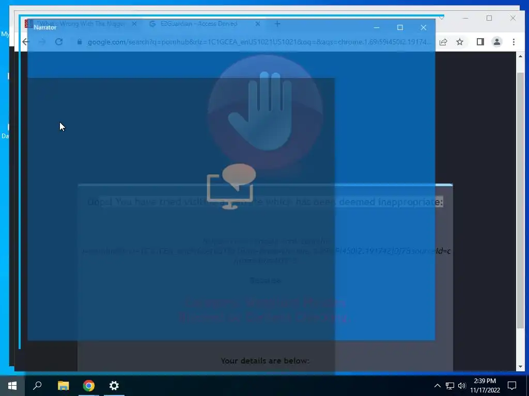
Task: Open the Windows Start menu
Action: [x=12, y=386]
